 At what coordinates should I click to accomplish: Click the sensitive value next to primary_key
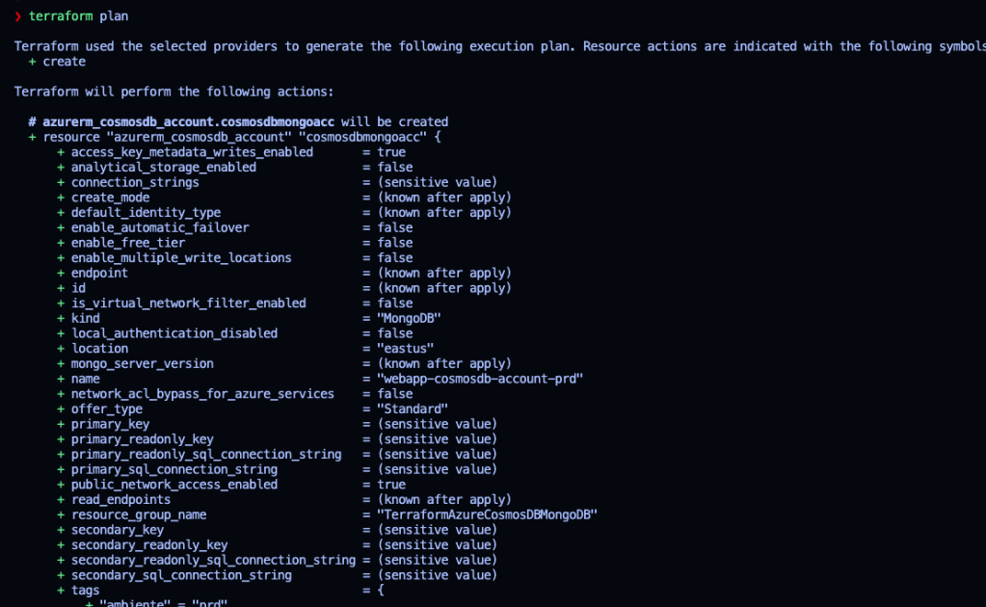pos(438,424)
